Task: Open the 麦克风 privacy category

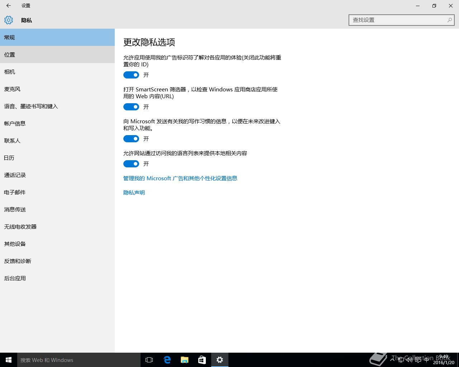Action: (x=57, y=89)
